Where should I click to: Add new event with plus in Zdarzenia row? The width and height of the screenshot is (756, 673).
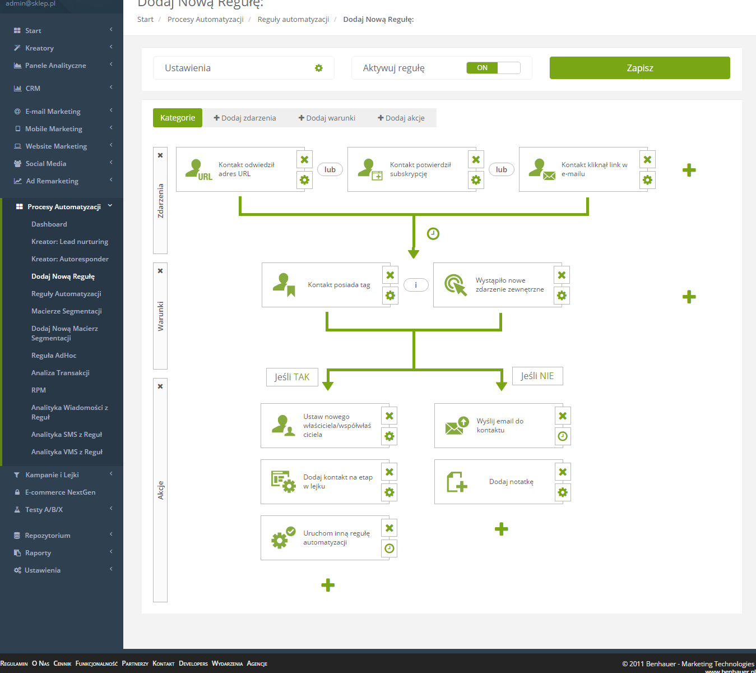689,170
